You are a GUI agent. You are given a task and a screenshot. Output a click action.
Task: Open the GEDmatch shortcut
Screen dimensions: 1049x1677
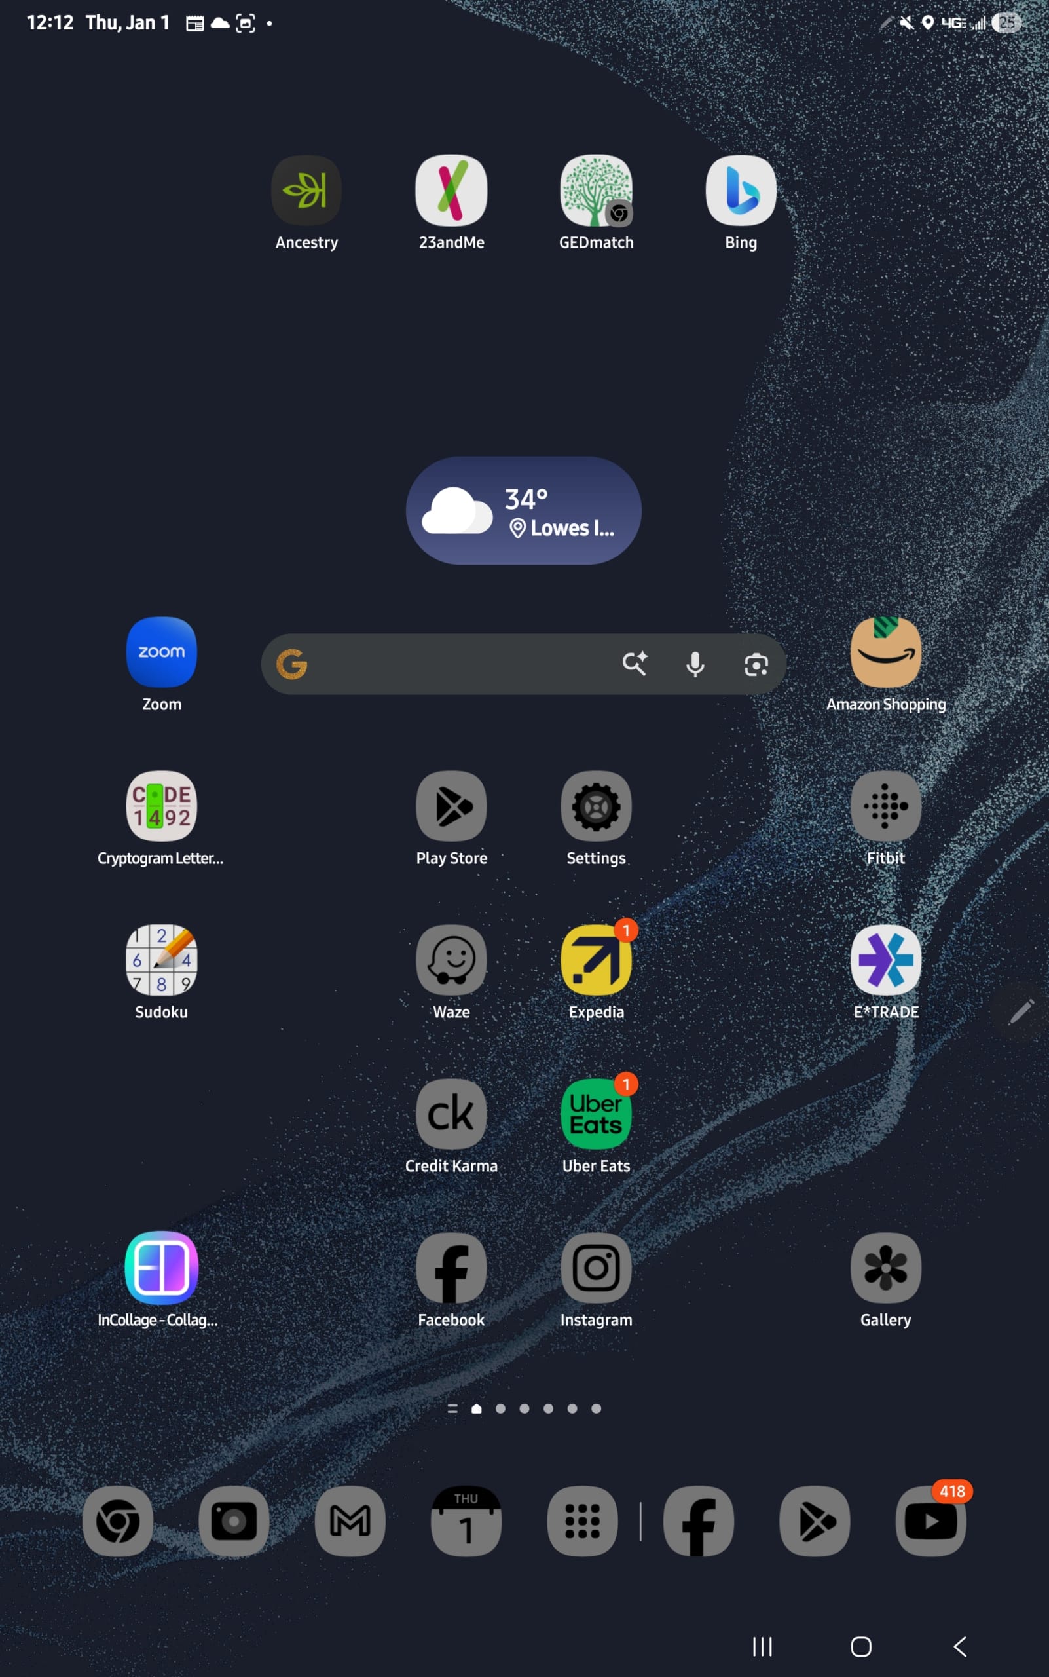pos(596,190)
